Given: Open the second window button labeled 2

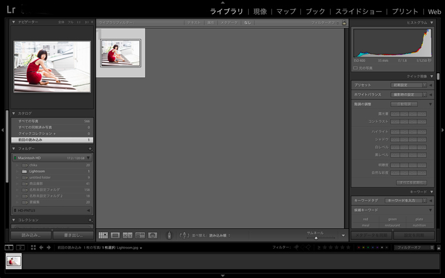Looking at the screenshot, I should tap(20, 248).
